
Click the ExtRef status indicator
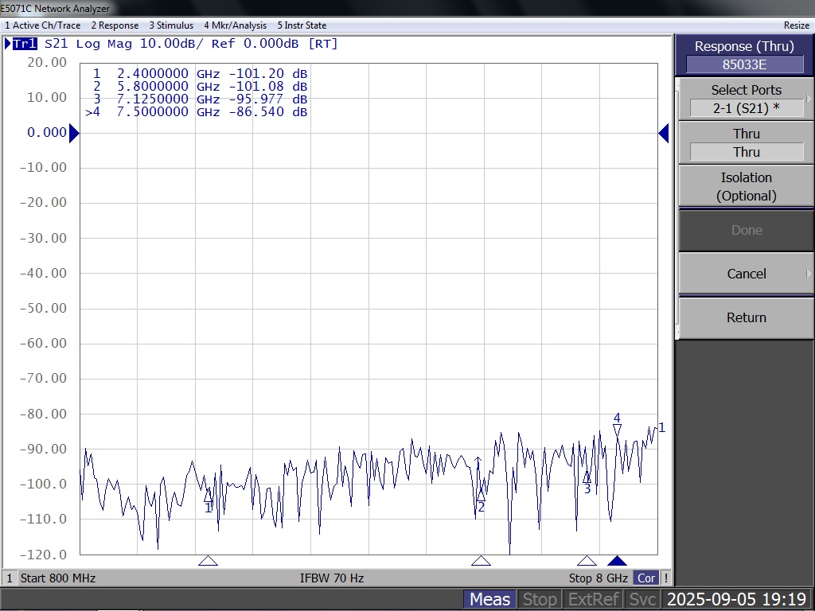click(594, 599)
